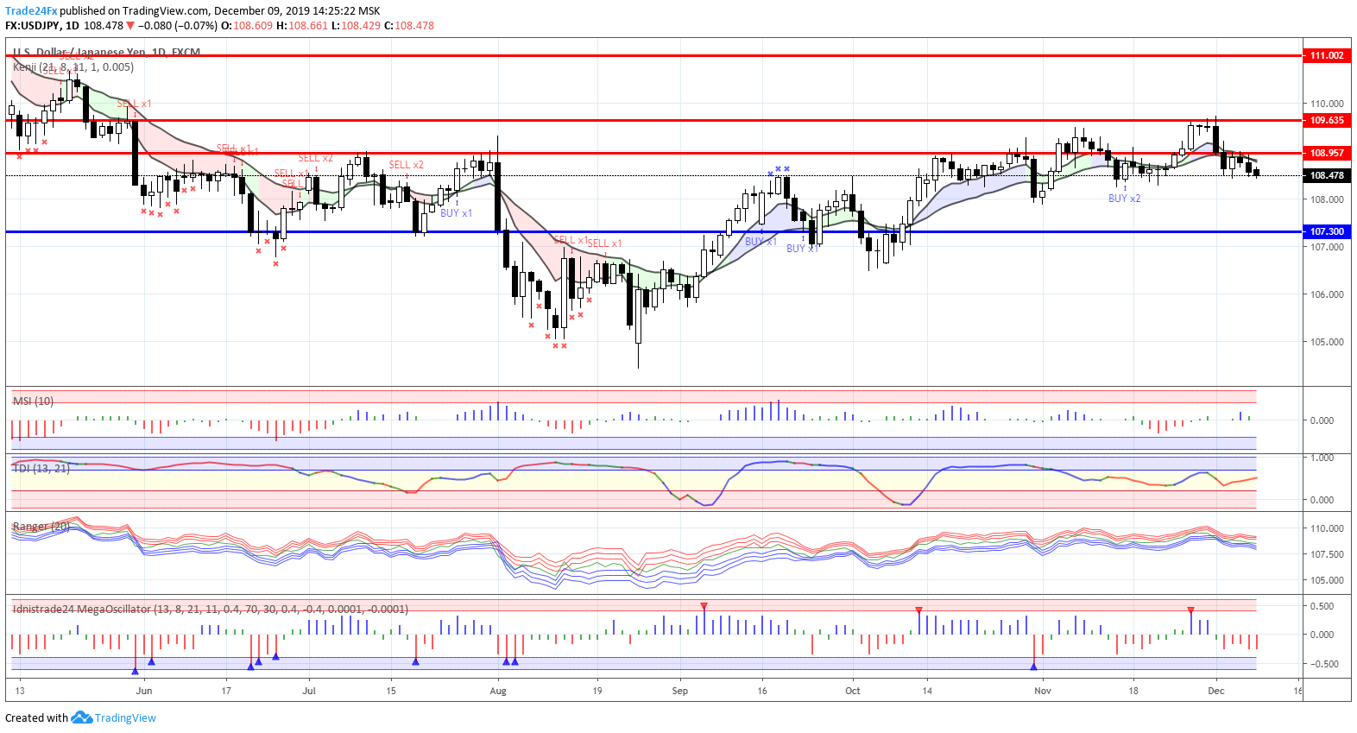Viewport: 1357px width, 733px height.
Task: Click the Jul date label on time axis
Action: coord(309,691)
